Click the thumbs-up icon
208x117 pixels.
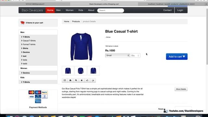pos(87,80)
